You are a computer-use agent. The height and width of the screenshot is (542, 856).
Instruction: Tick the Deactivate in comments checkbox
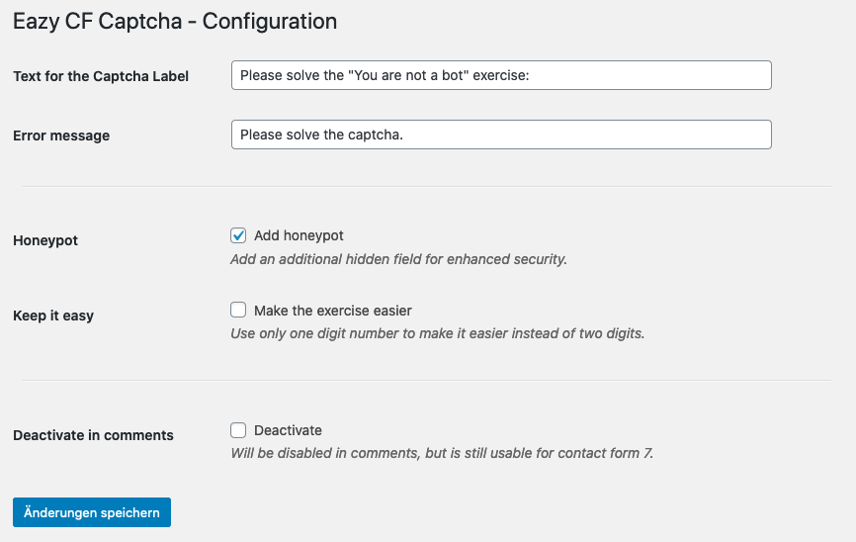click(x=238, y=430)
